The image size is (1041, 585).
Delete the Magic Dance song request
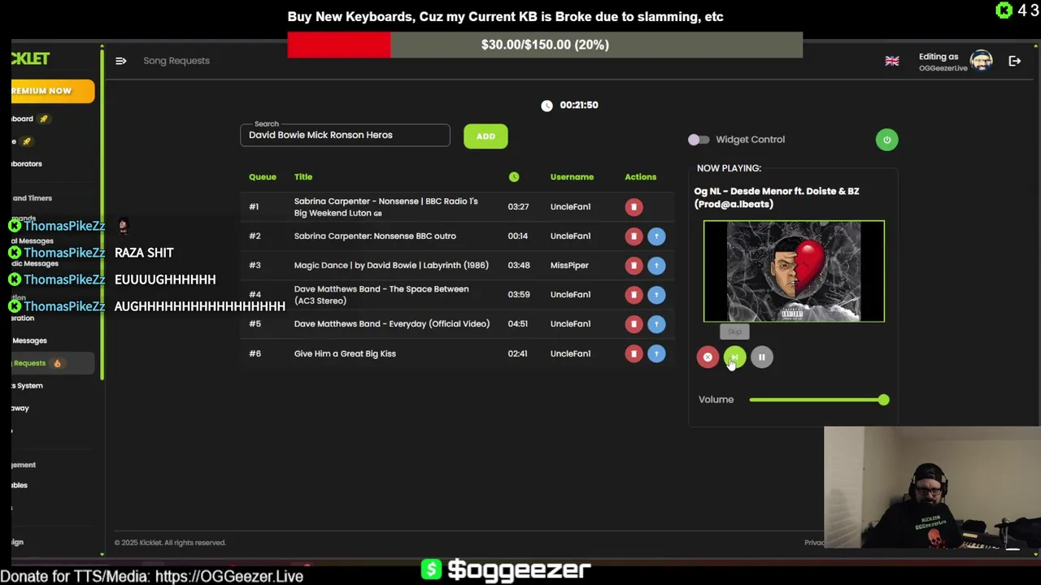(634, 266)
